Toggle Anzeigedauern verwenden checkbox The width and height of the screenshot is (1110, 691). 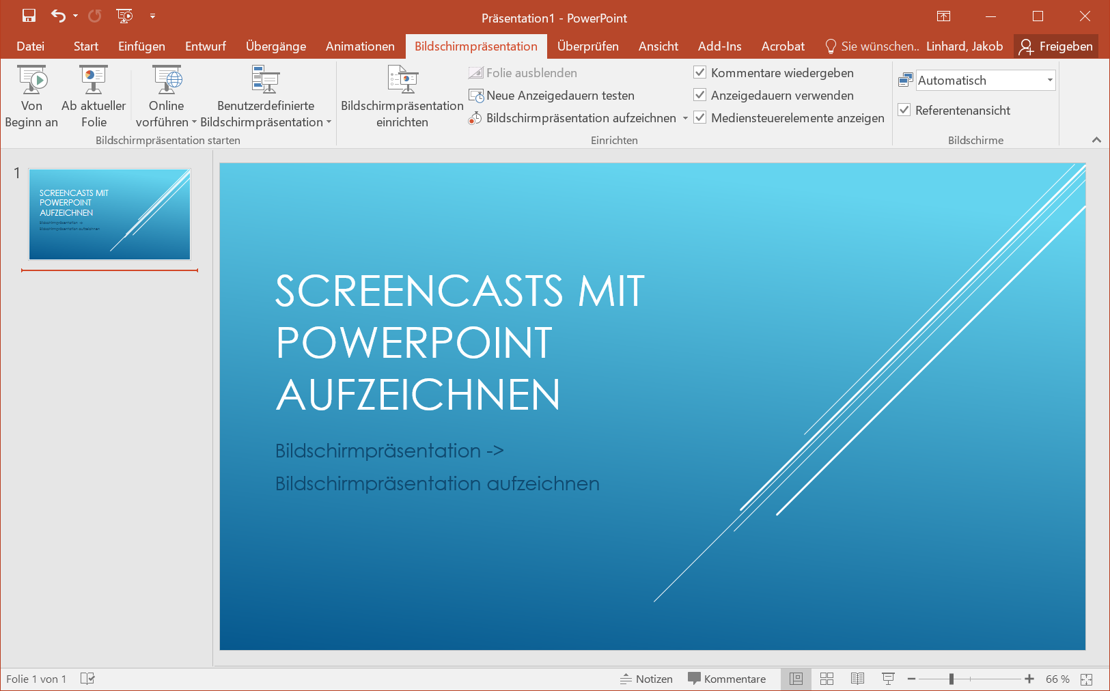699,95
